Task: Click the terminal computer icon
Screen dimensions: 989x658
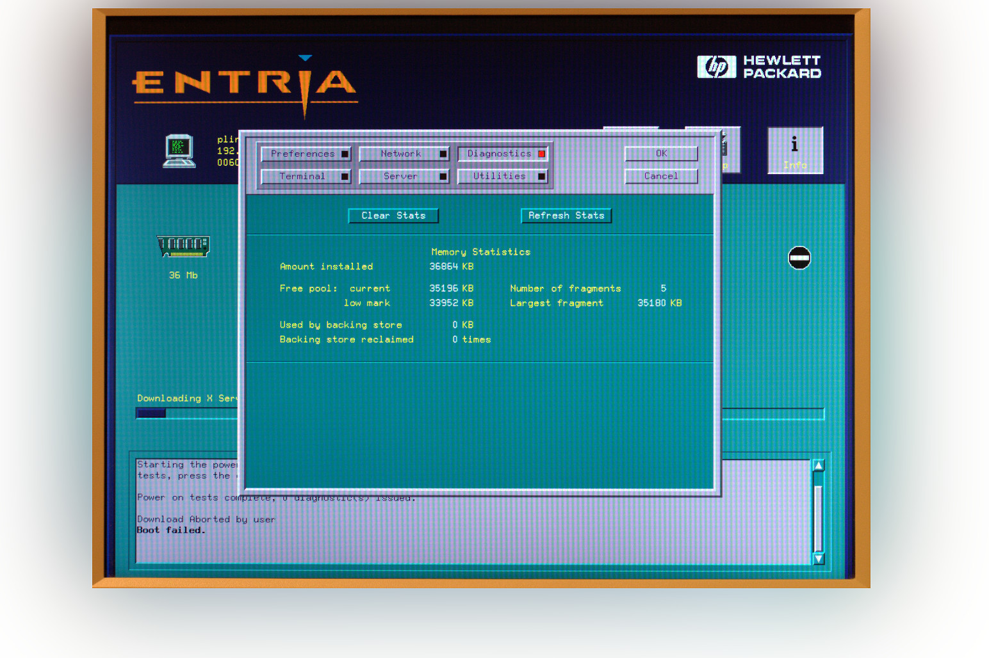Action: pyautogui.click(x=179, y=151)
